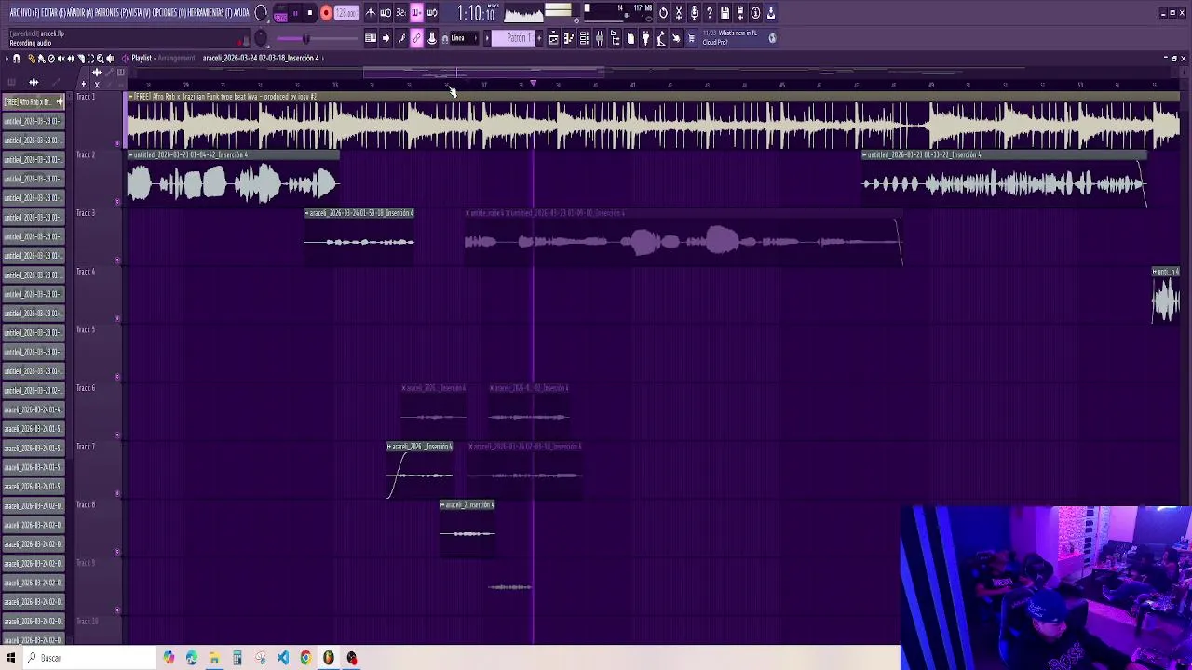
Task: Click the tempo field showing 128
Action: (x=346, y=13)
